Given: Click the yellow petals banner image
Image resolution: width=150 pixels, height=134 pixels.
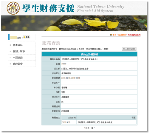Looking at the screenshot, I should (x=74, y=23).
